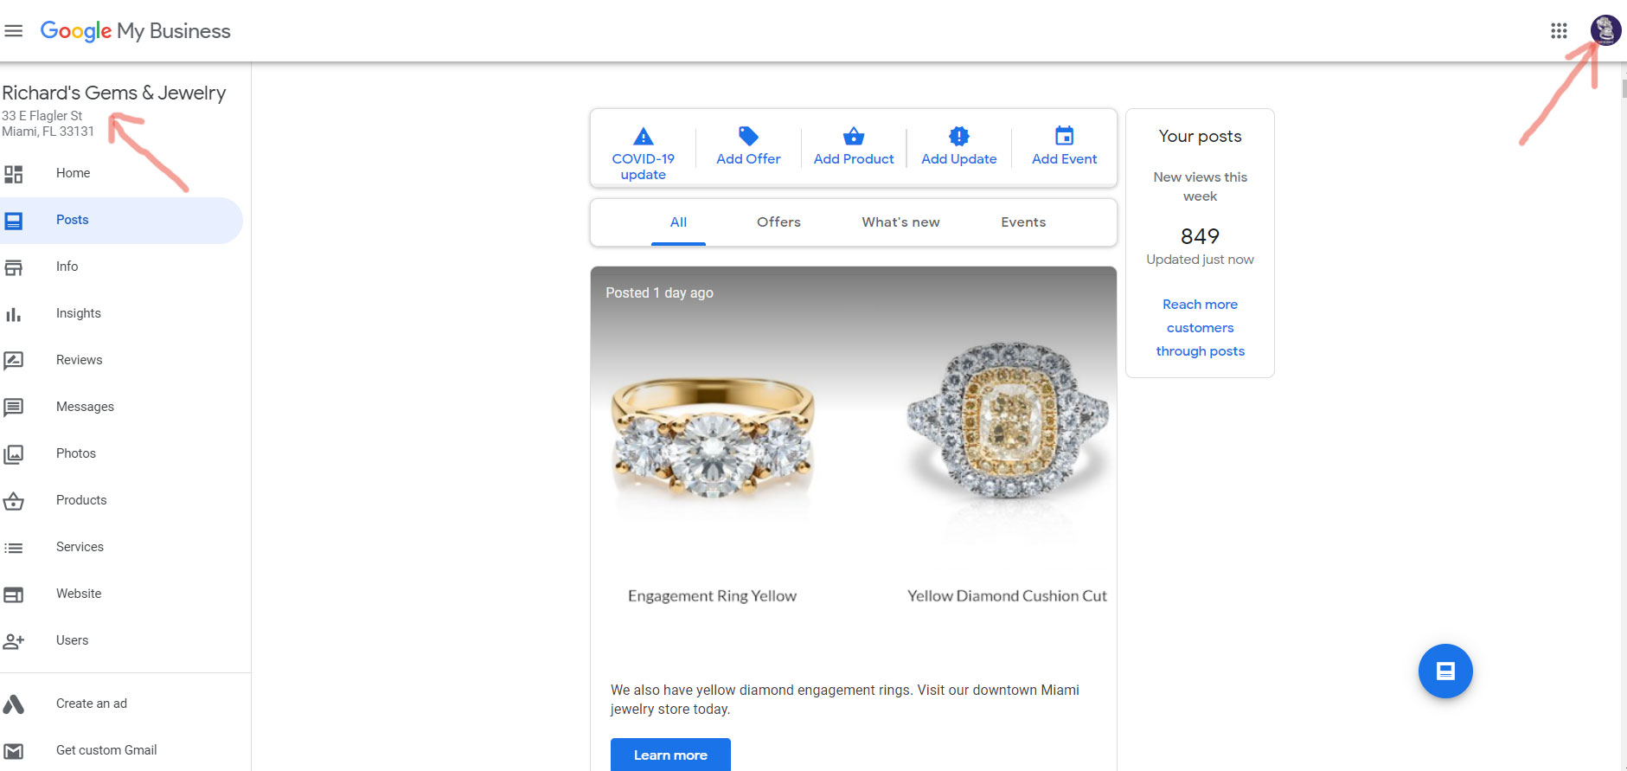Click the Gmail envelope icon

[x=13, y=751]
